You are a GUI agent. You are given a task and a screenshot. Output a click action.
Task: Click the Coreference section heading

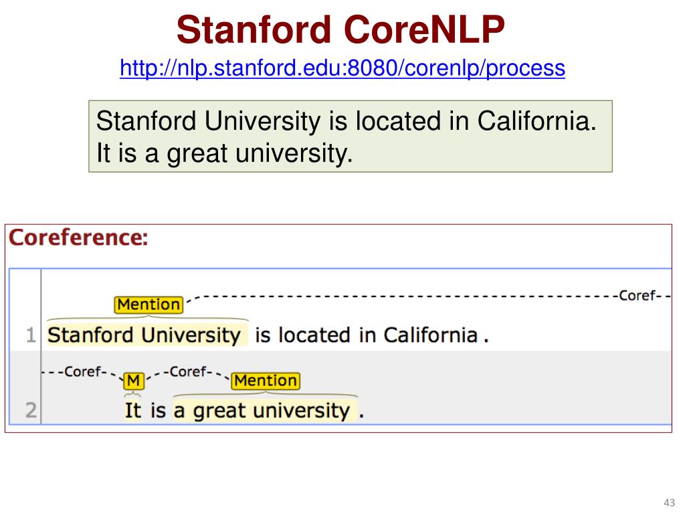tap(79, 238)
